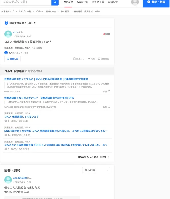Click the ad info icon on the sec-comparison.net ad
This screenshot has height=199, width=170.
click(109, 107)
